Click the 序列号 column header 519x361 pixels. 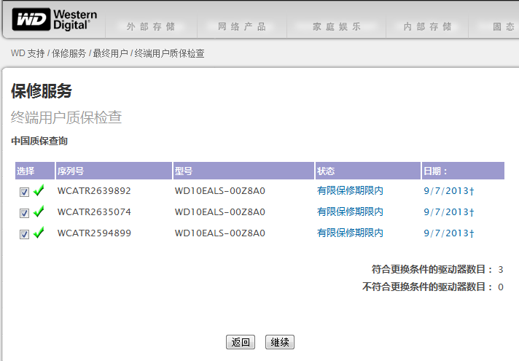pos(114,171)
